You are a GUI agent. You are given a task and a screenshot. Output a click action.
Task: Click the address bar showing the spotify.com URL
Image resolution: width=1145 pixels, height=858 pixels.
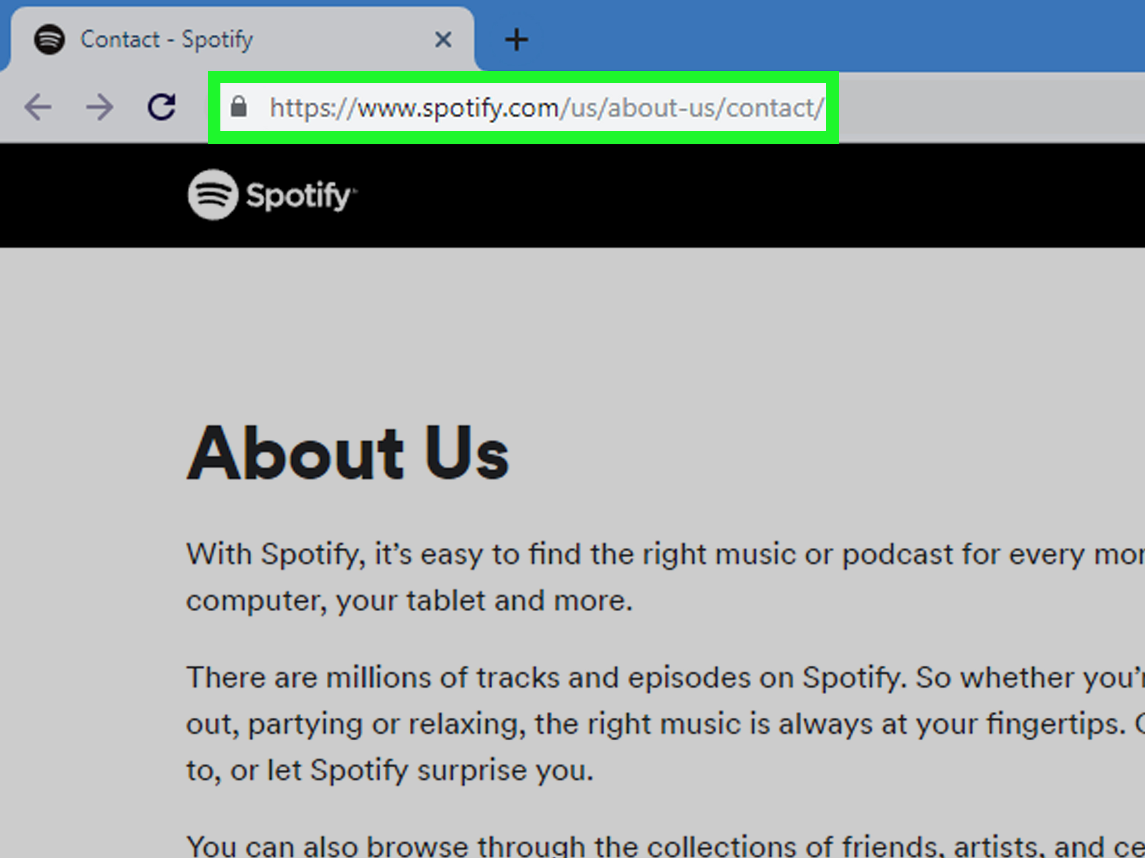[x=523, y=108]
